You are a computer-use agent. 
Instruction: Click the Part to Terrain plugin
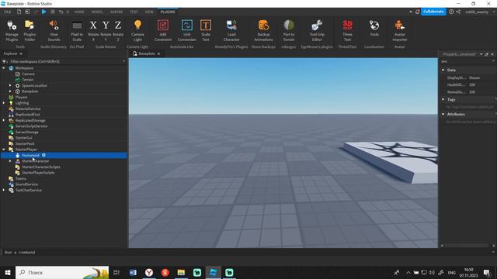coord(289,31)
